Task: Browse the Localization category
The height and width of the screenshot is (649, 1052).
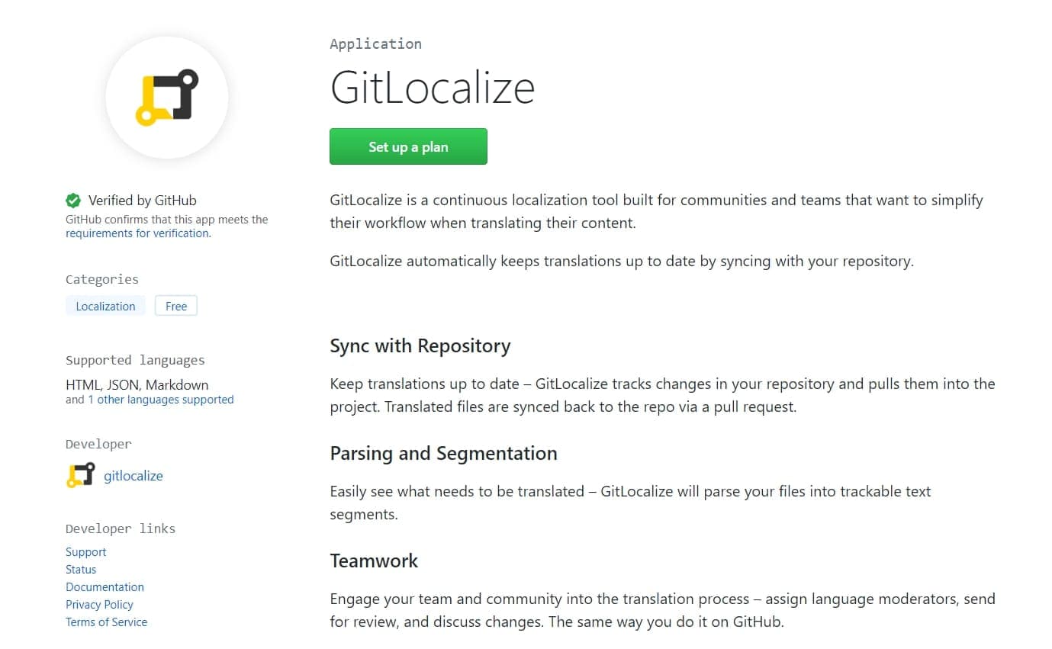Action: point(105,305)
